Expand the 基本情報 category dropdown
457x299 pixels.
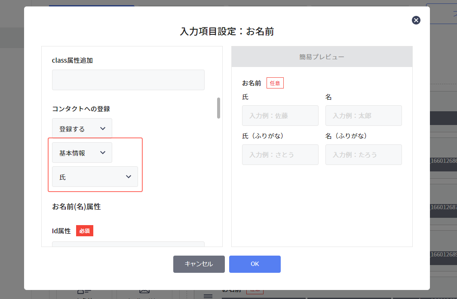coord(82,153)
